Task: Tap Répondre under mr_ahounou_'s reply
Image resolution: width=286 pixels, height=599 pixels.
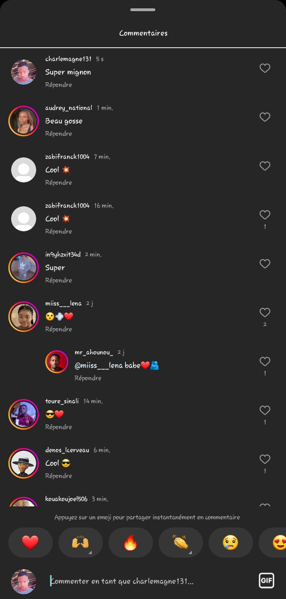Action: pyautogui.click(x=88, y=378)
